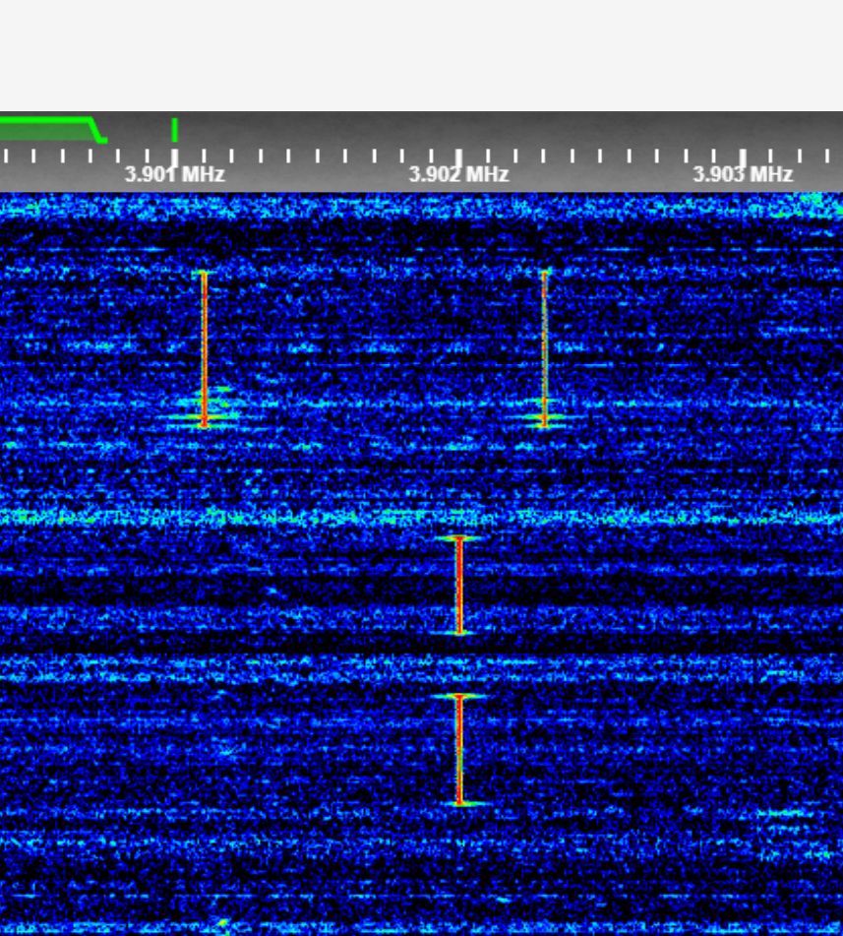Select the 3.903 MHz frequency label
This screenshot has height=936, width=843.
click(743, 174)
